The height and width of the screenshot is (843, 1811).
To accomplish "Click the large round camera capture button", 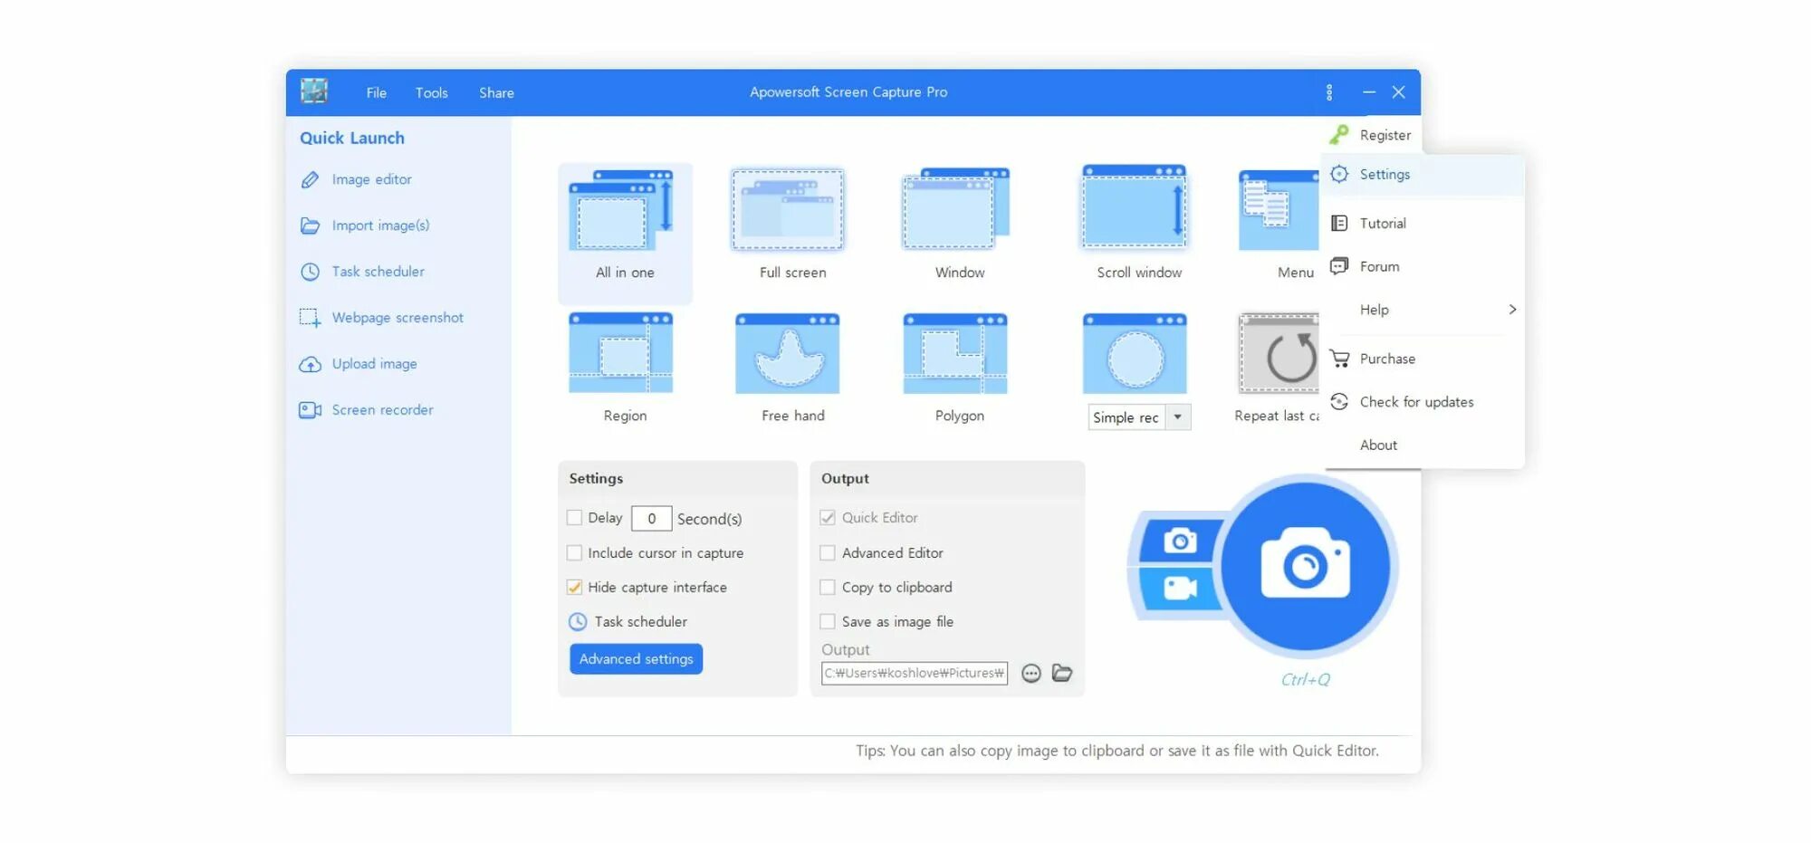I will (x=1305, y=566).
